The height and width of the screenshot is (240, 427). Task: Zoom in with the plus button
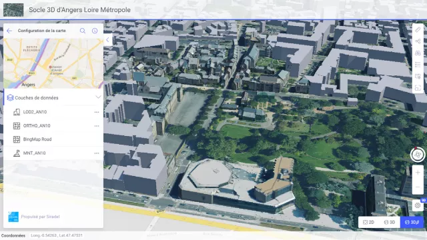(418, 173)
